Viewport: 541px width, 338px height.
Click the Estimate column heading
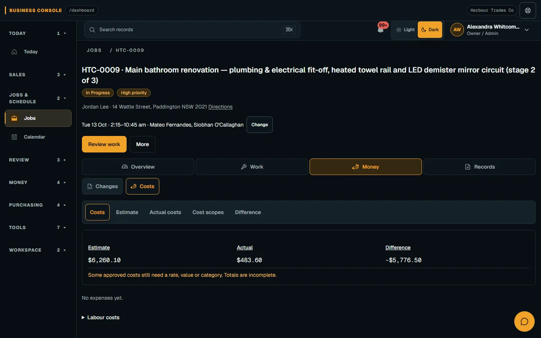tap(99, 248)
